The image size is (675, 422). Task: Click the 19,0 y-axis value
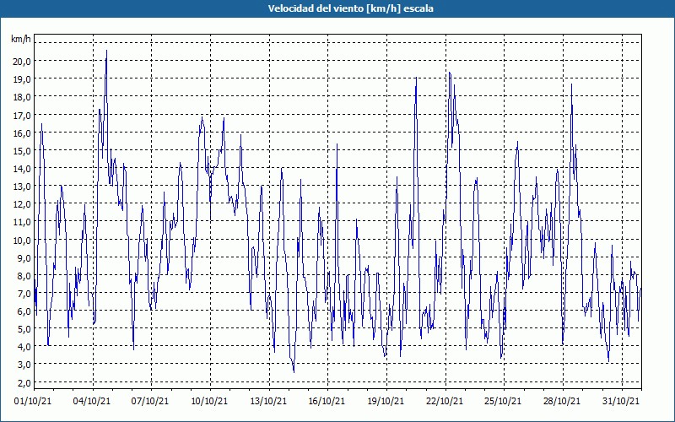22,79
